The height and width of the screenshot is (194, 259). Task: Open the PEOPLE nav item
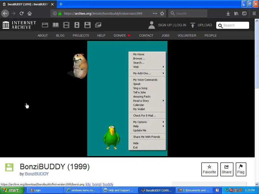(x=210, y=35)
